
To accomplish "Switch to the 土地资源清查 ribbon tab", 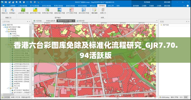I will (x=23, y=6).
